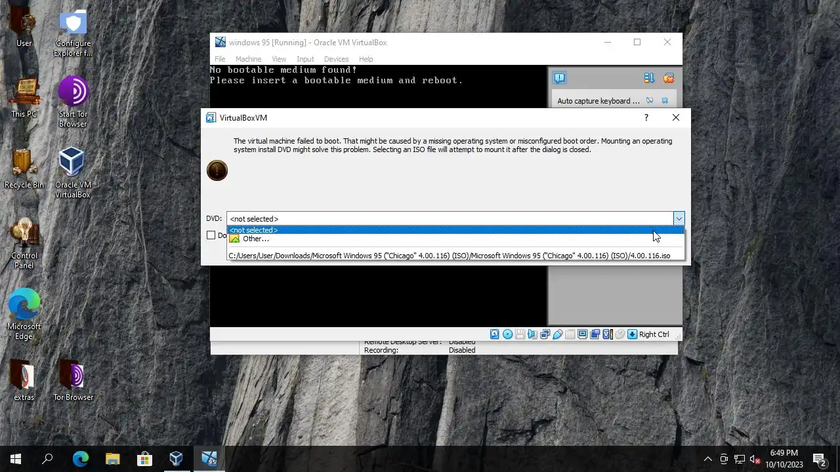This screenshot has height=472, width=840.
Task: Open the DVD dropdown arrow
Action: click(679, 218)
